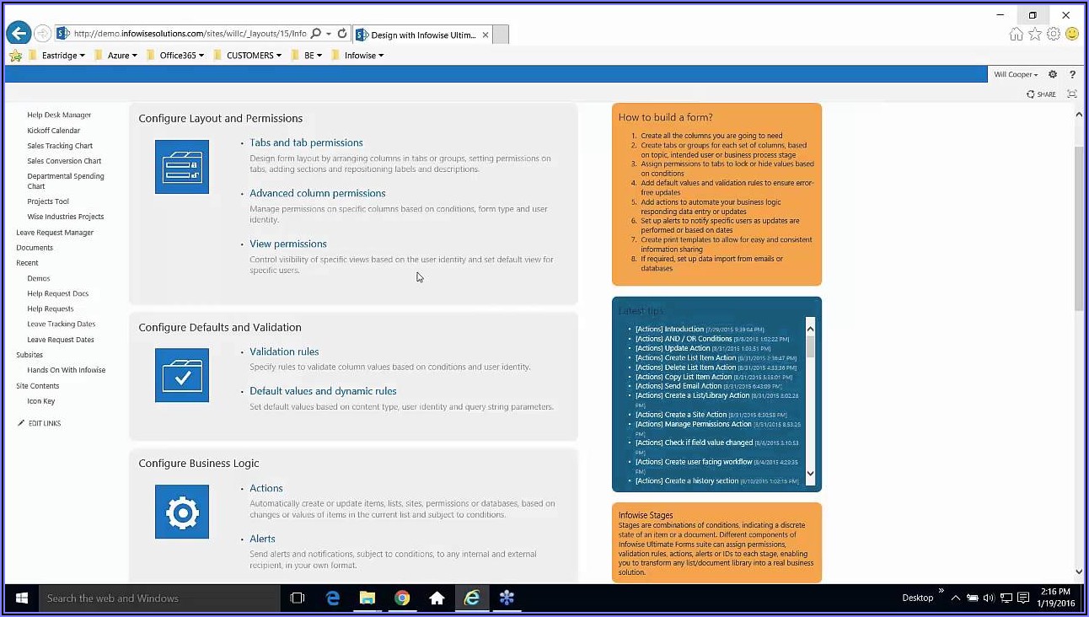Viewport: 1089px width, 617px height.
Task: Open Tabs and tab permissions link
Action: (x=306, y=143)
